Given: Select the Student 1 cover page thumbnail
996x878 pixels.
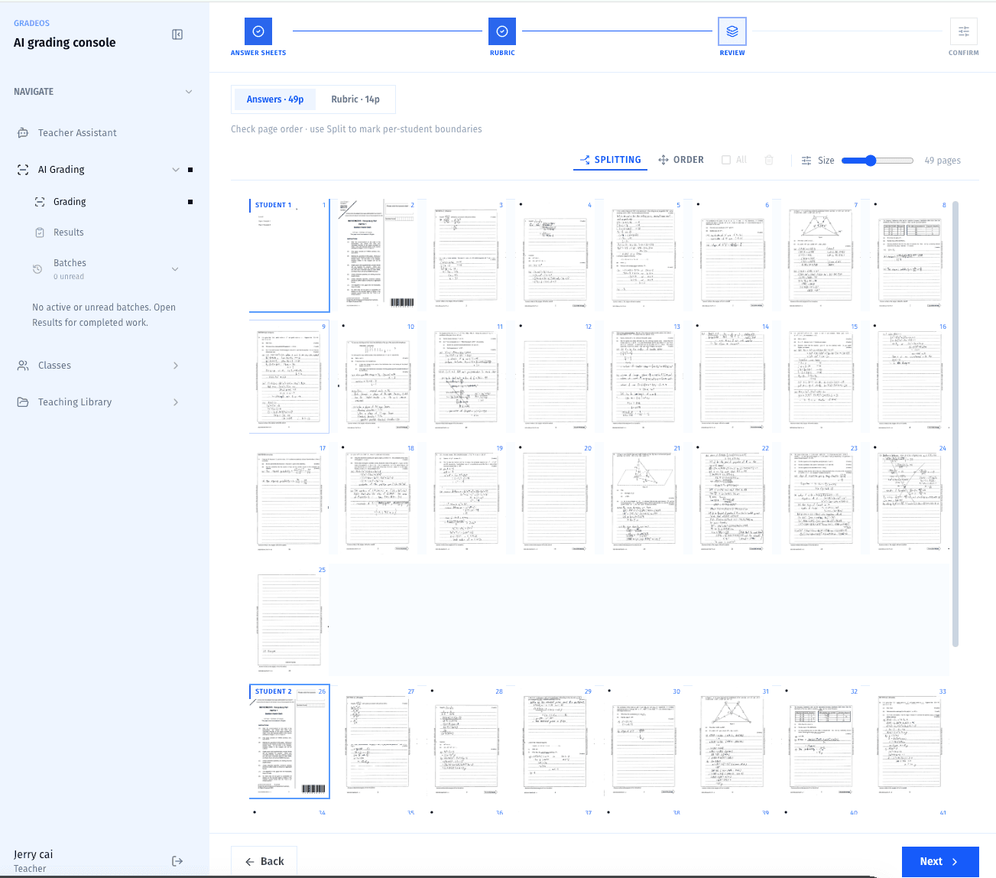Looking at the screenshot, I should pos(289,255).
